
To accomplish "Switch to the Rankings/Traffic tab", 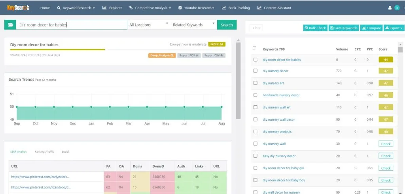I will 44,152.
